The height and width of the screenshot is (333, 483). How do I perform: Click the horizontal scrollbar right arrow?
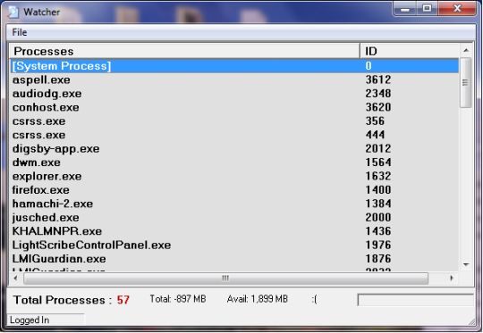452,279
